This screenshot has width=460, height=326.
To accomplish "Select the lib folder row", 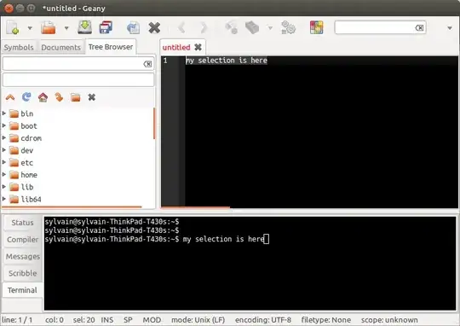I will coord(78,187).
